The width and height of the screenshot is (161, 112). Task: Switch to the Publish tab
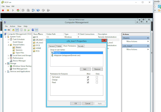pyautogui.click(x=59, y=46)
